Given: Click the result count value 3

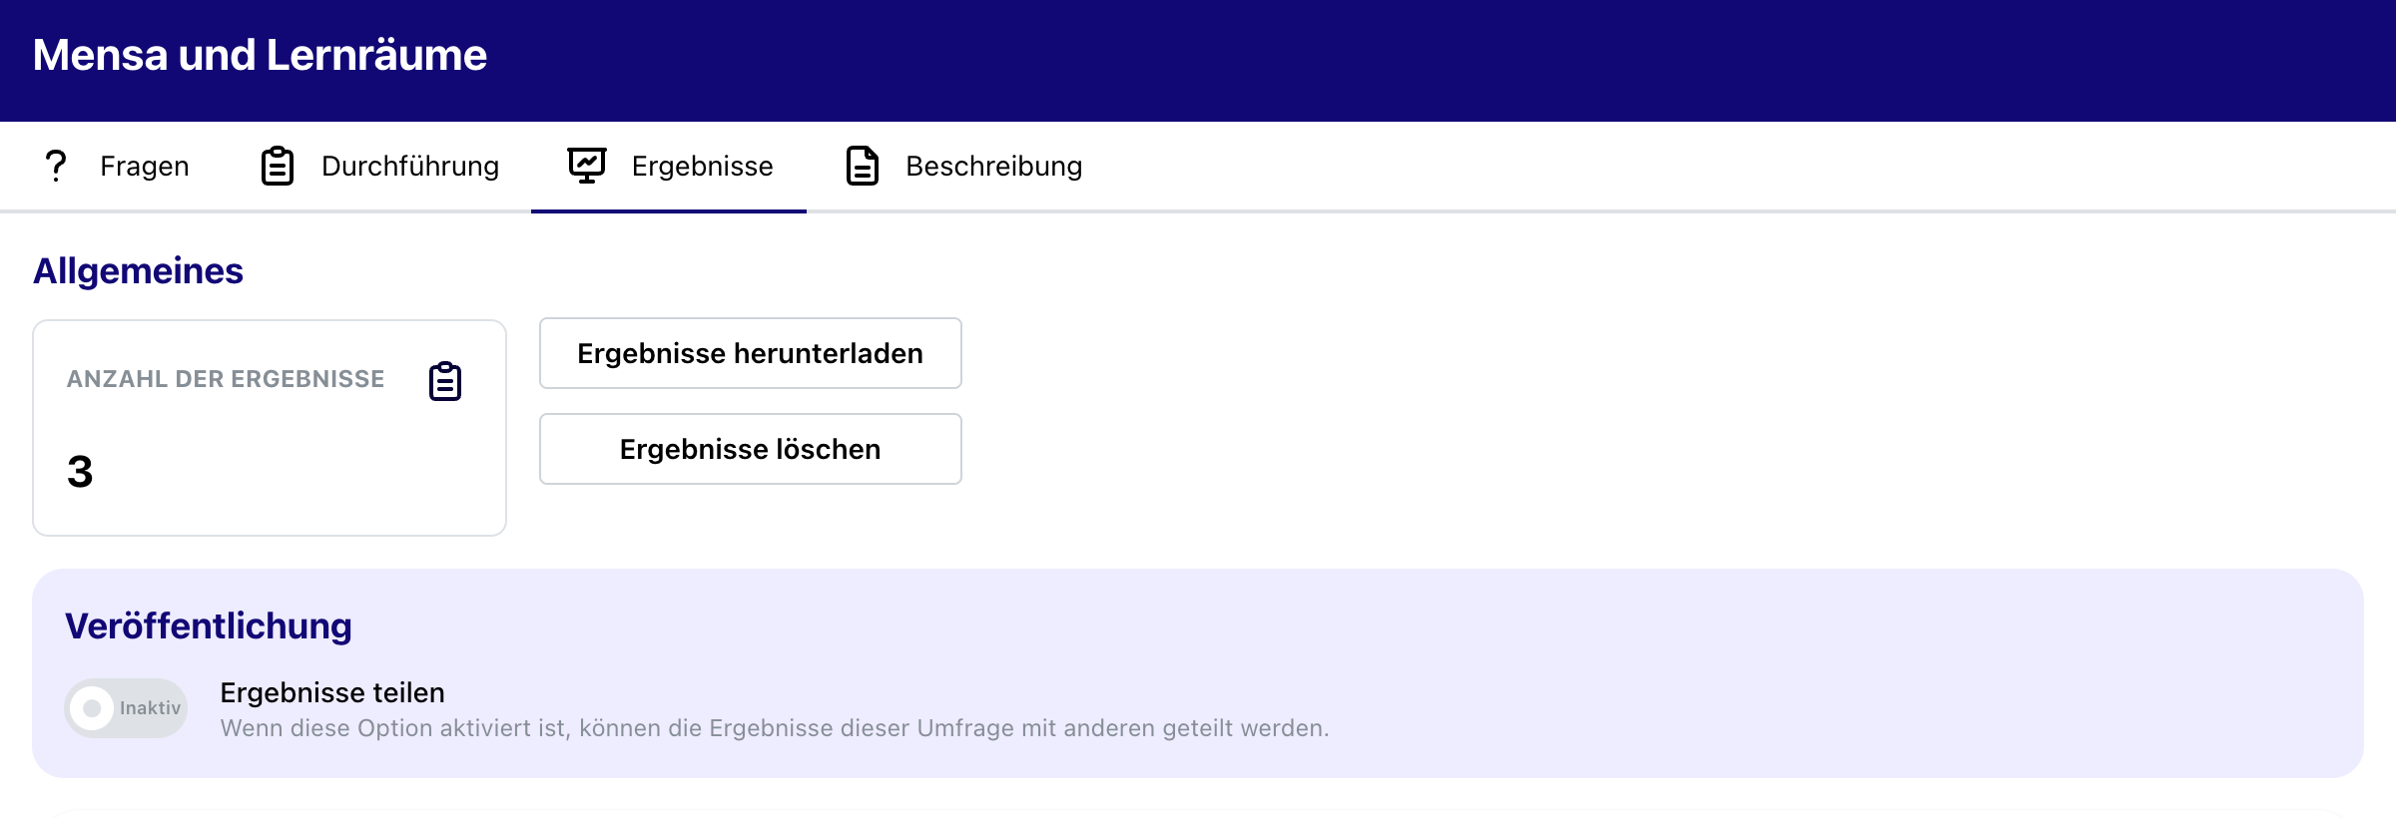Looking at the screenshot, I should tap(80, 471).
